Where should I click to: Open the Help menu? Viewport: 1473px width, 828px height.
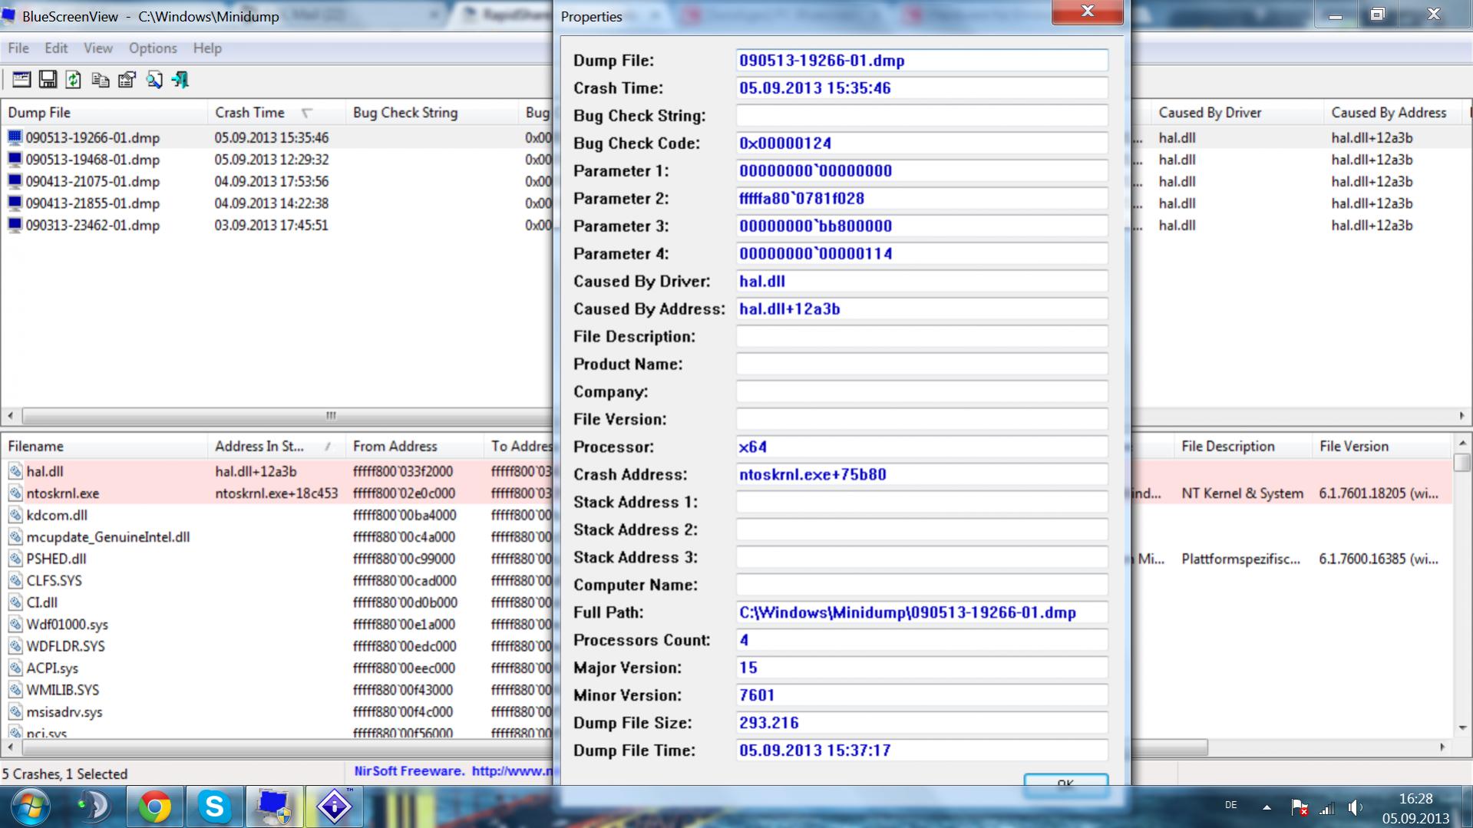(207, 48)
